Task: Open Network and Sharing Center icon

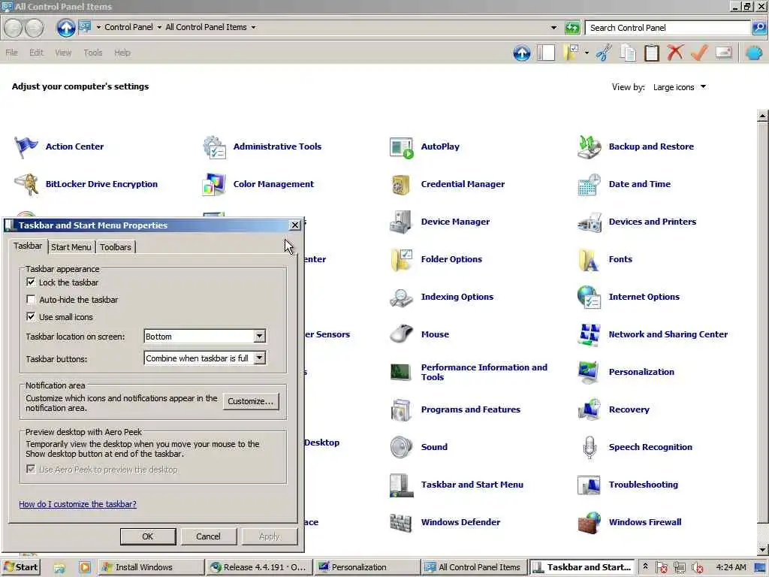Action: coord(589,334)
